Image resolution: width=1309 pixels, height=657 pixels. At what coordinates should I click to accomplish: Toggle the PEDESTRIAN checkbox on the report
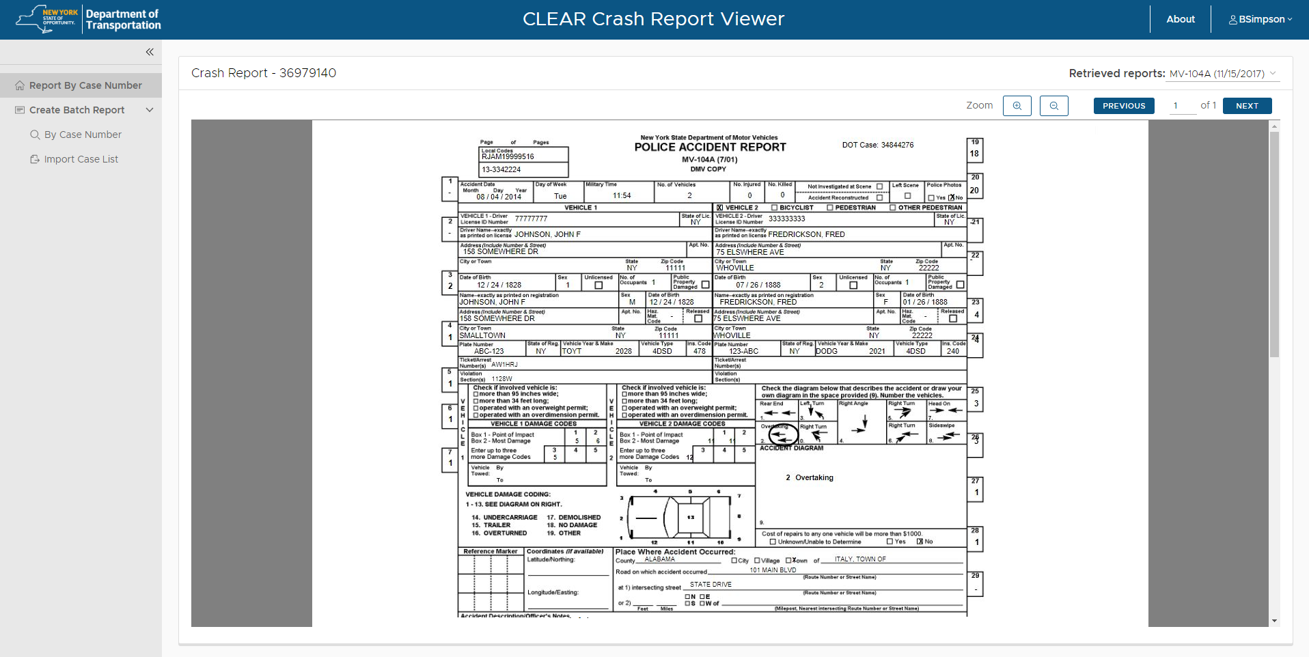[x=829, y=208]
